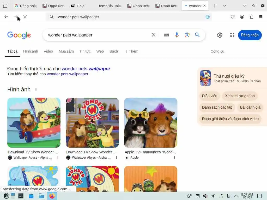267x200 pixels.
Task: Open Công cụ search tools
Action: 217,51
